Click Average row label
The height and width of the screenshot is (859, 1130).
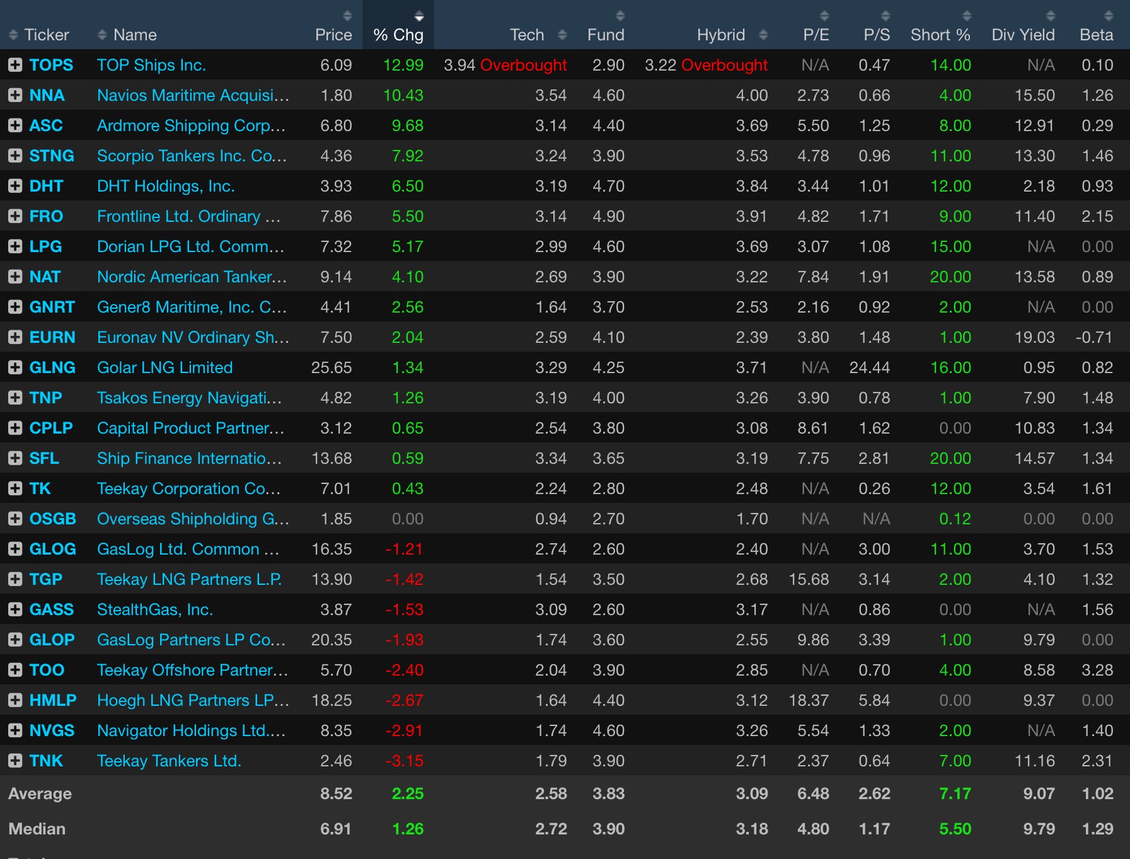click(40, 793)
